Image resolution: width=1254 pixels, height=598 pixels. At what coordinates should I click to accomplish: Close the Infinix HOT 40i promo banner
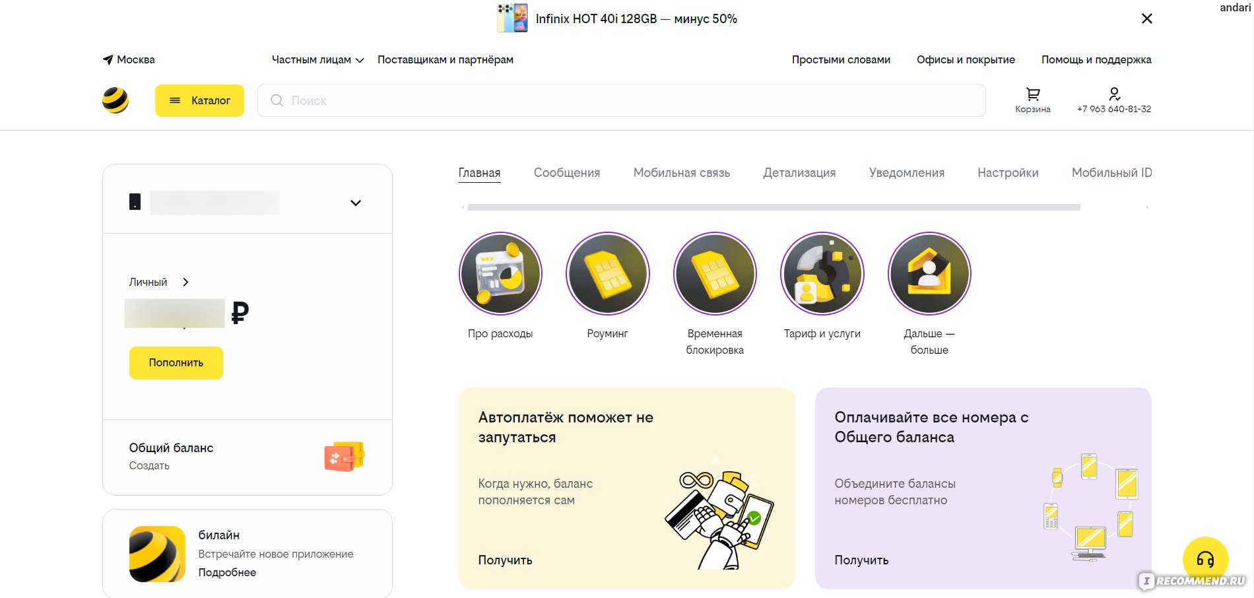1147,18
